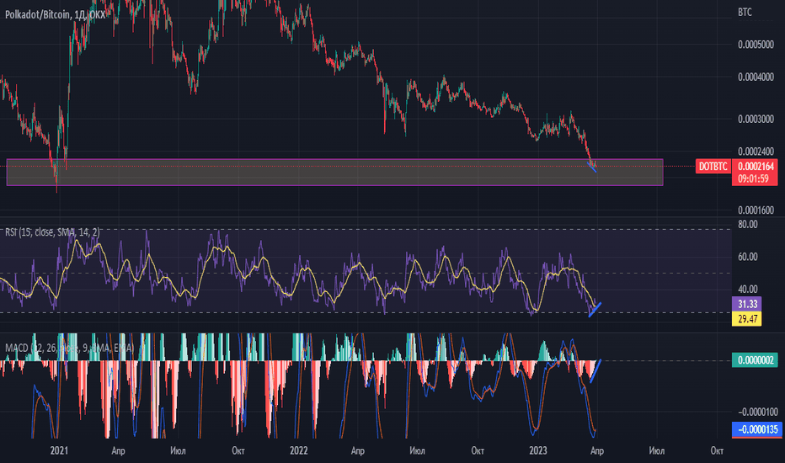Click the purple RSI value 31.33
The height and width of the screenshot is (463, 785).
click(x=747, y=304)
